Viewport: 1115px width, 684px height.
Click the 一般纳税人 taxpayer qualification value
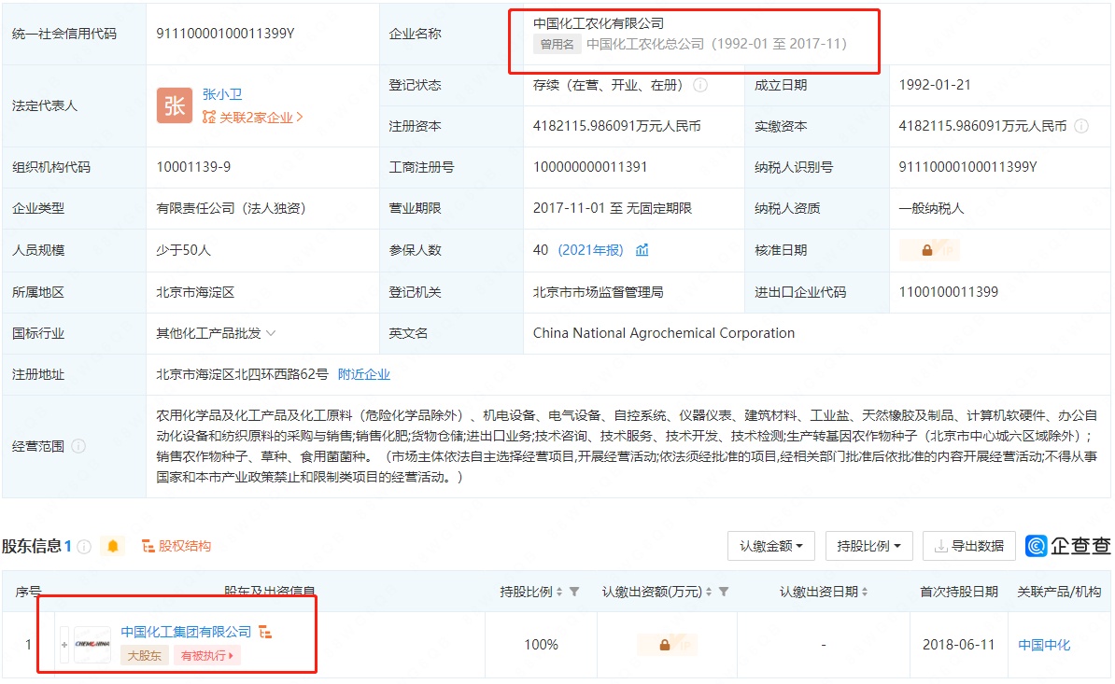click(x=932, y=208)
